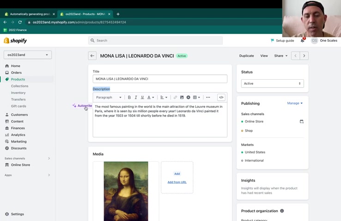
Task: Open Customers in sidebar
Action: 19,115
